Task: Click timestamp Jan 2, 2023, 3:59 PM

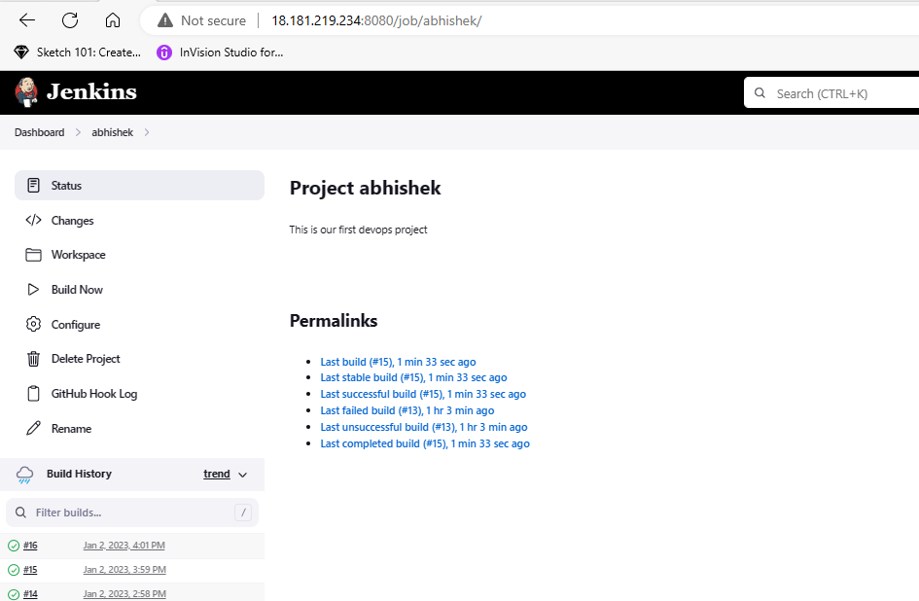Action: pos(124,569)
